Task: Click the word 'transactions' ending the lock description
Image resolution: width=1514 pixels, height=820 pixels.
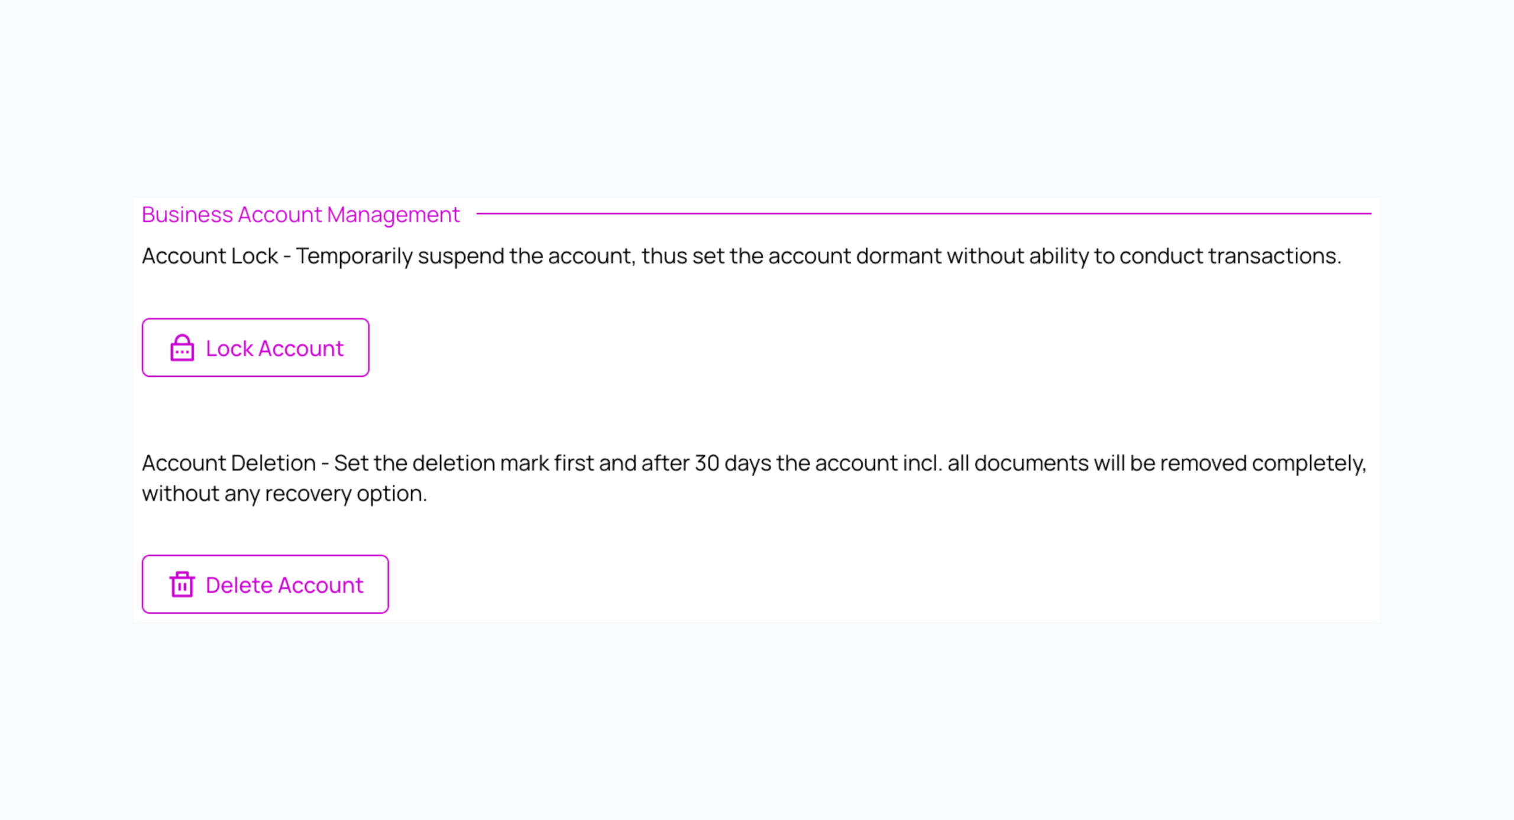Action: [1272, 256]
